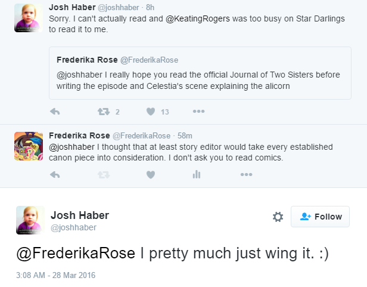Like Frederika Rose's 58m tweet
The height and width of the screenshot is (287, 367).
[151, 175]
